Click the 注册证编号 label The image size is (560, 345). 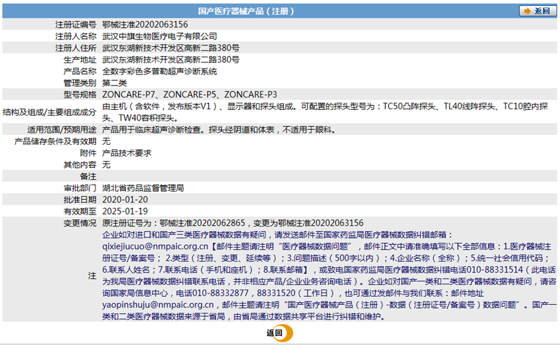click(x=76, y=24)
